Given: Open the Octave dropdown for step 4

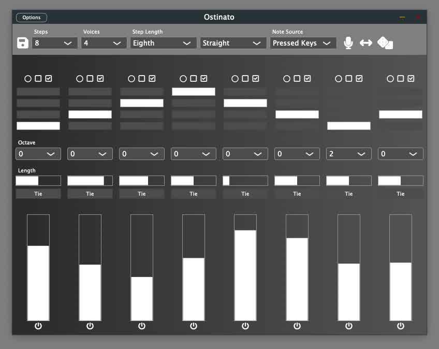Looking at the screenshot, I should pyautogui.click(x=194, y=154).
